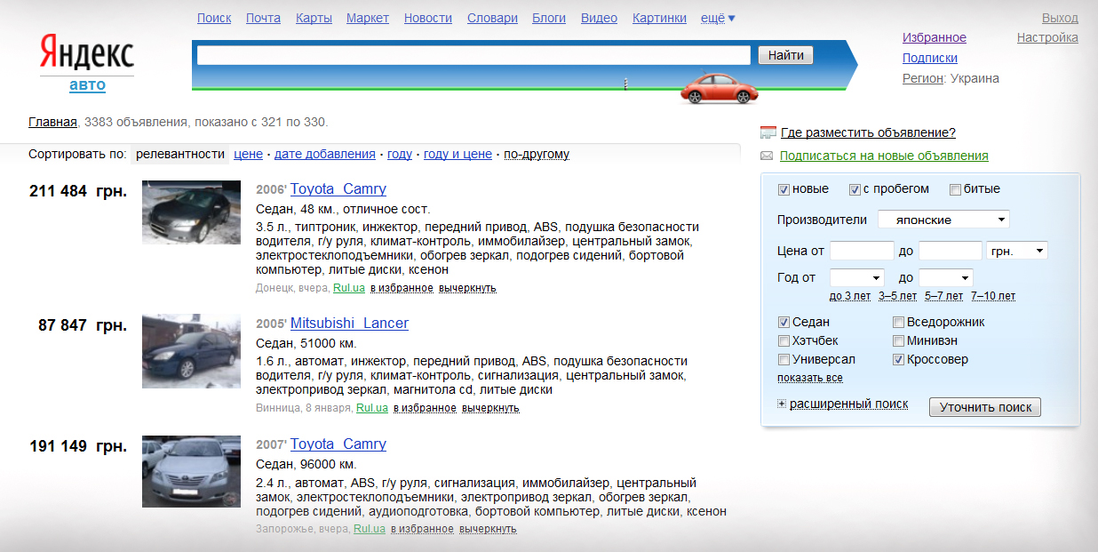Screen dimensions: 1098x552
Task: Open Новости in top navigation
Action: coord(428,18)
